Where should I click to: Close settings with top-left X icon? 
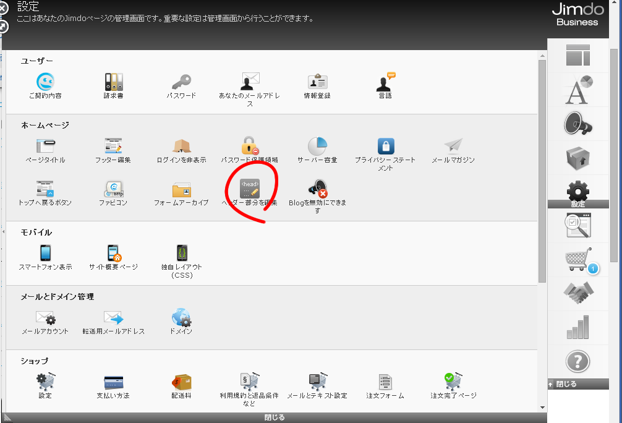point(2,8)
